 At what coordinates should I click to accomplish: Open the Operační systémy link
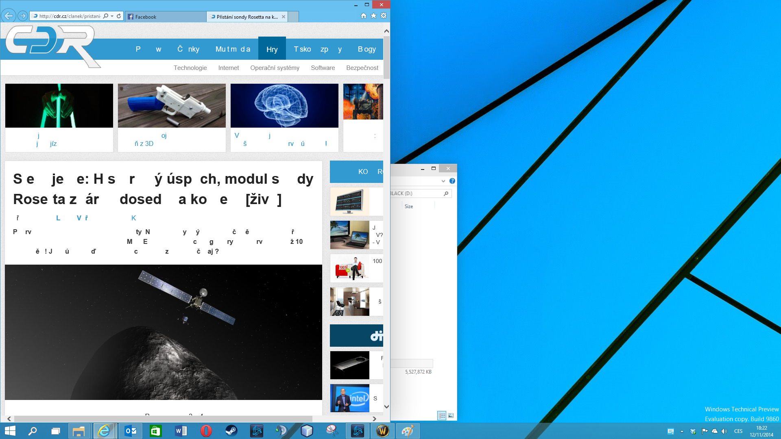[275, 68]
